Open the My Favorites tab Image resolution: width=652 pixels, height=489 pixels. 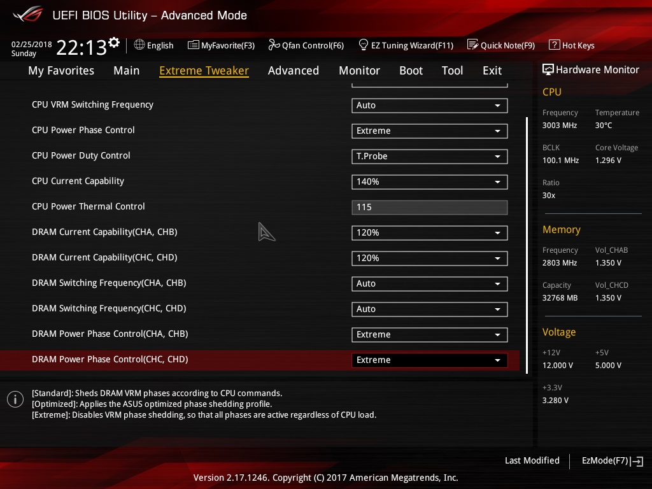coord(61,71)
